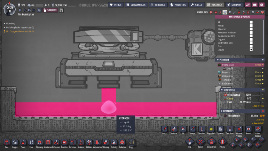Select the sandbox Sample tool
This screenshot has width=268, height=151.
(x=192, y=130)
